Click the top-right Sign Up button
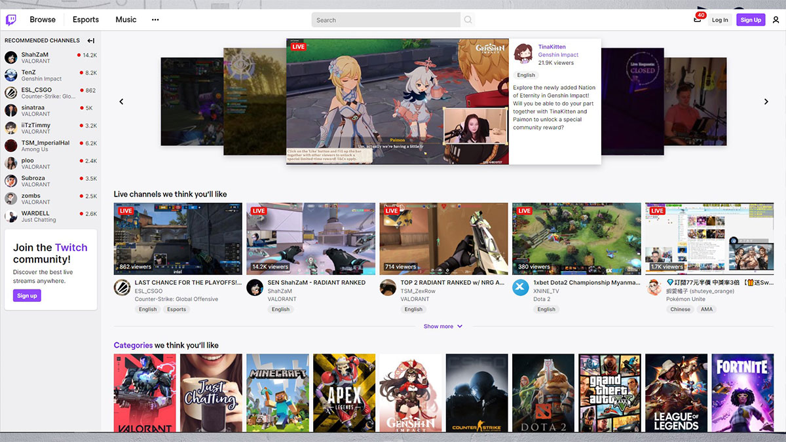This screenshot has height=442, width=786. click(x=751, y=20)
